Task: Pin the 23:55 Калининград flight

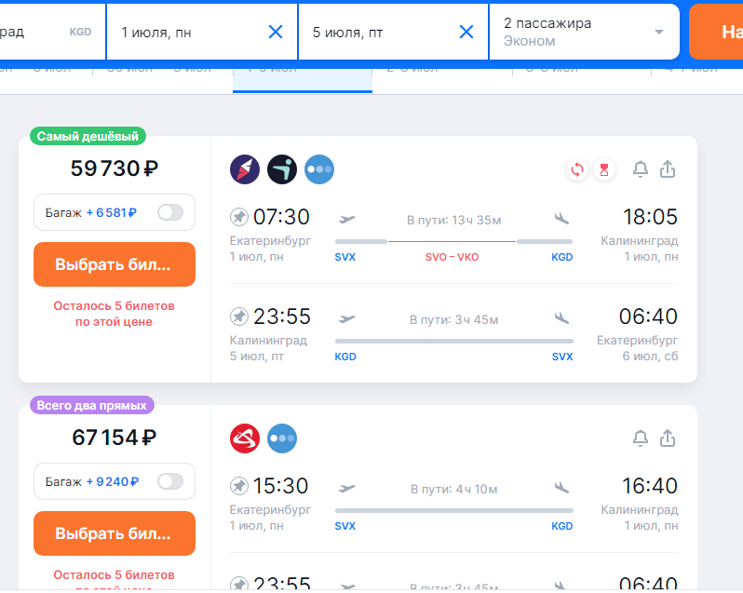Action: 239,317
